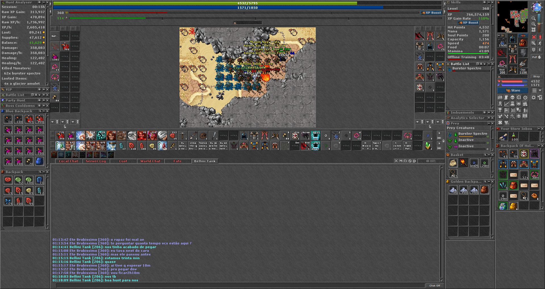This screenshot has width=545, height=289.
Task: Open the Fate chat tab
Action: [x=177, y=161]
